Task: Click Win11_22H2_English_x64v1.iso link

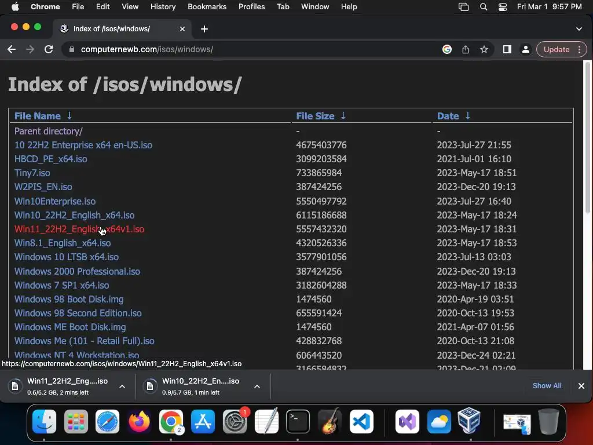Action: click(79, 229)
